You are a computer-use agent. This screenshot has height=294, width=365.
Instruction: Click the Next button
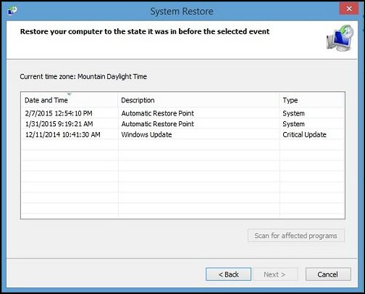(275, 274)
